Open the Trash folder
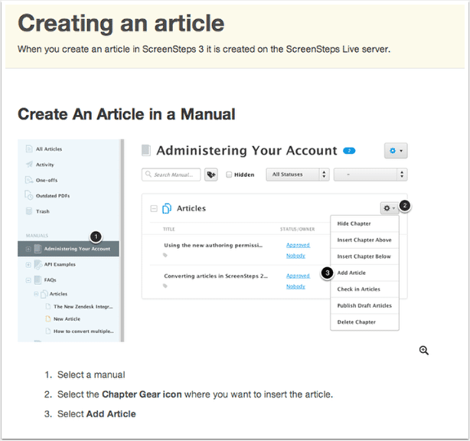Screen dimensions: 470x441 (43, 211)
